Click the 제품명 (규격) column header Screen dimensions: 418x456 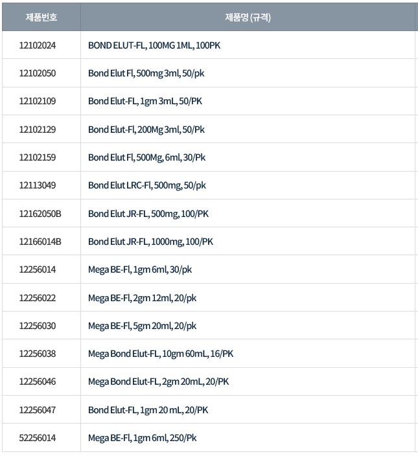click(x=248, y=17)
